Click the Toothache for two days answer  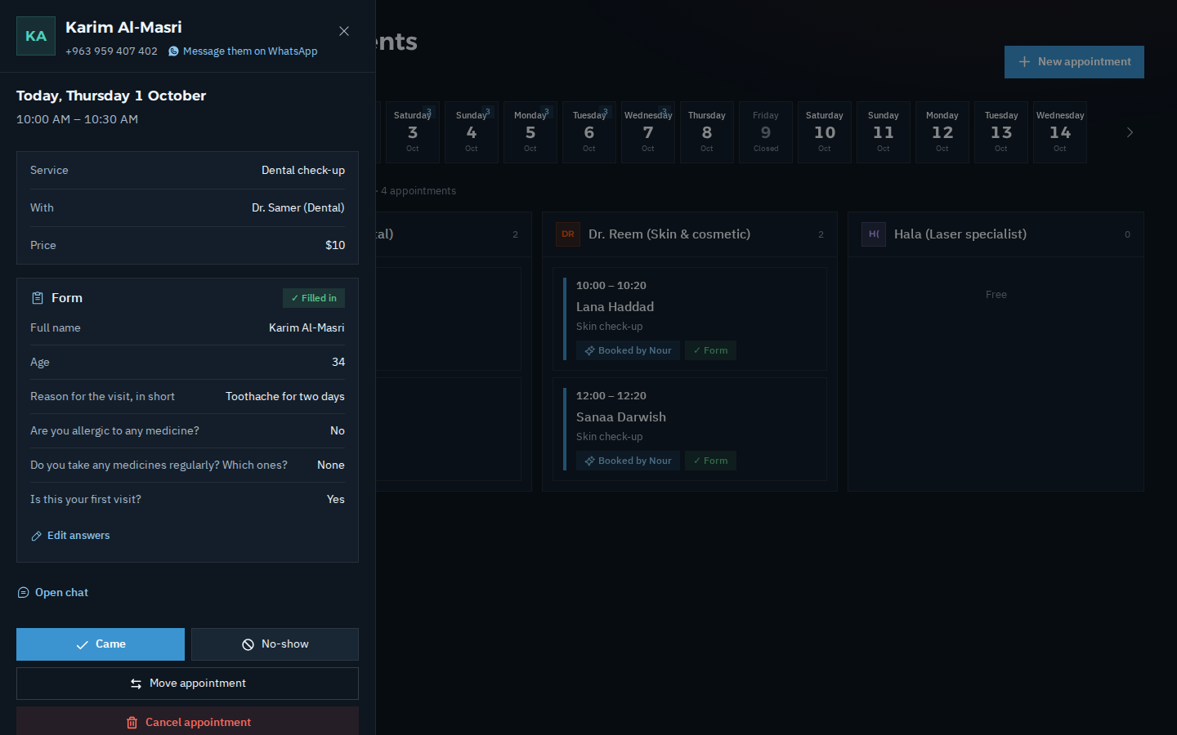click(x=285, y=397)
